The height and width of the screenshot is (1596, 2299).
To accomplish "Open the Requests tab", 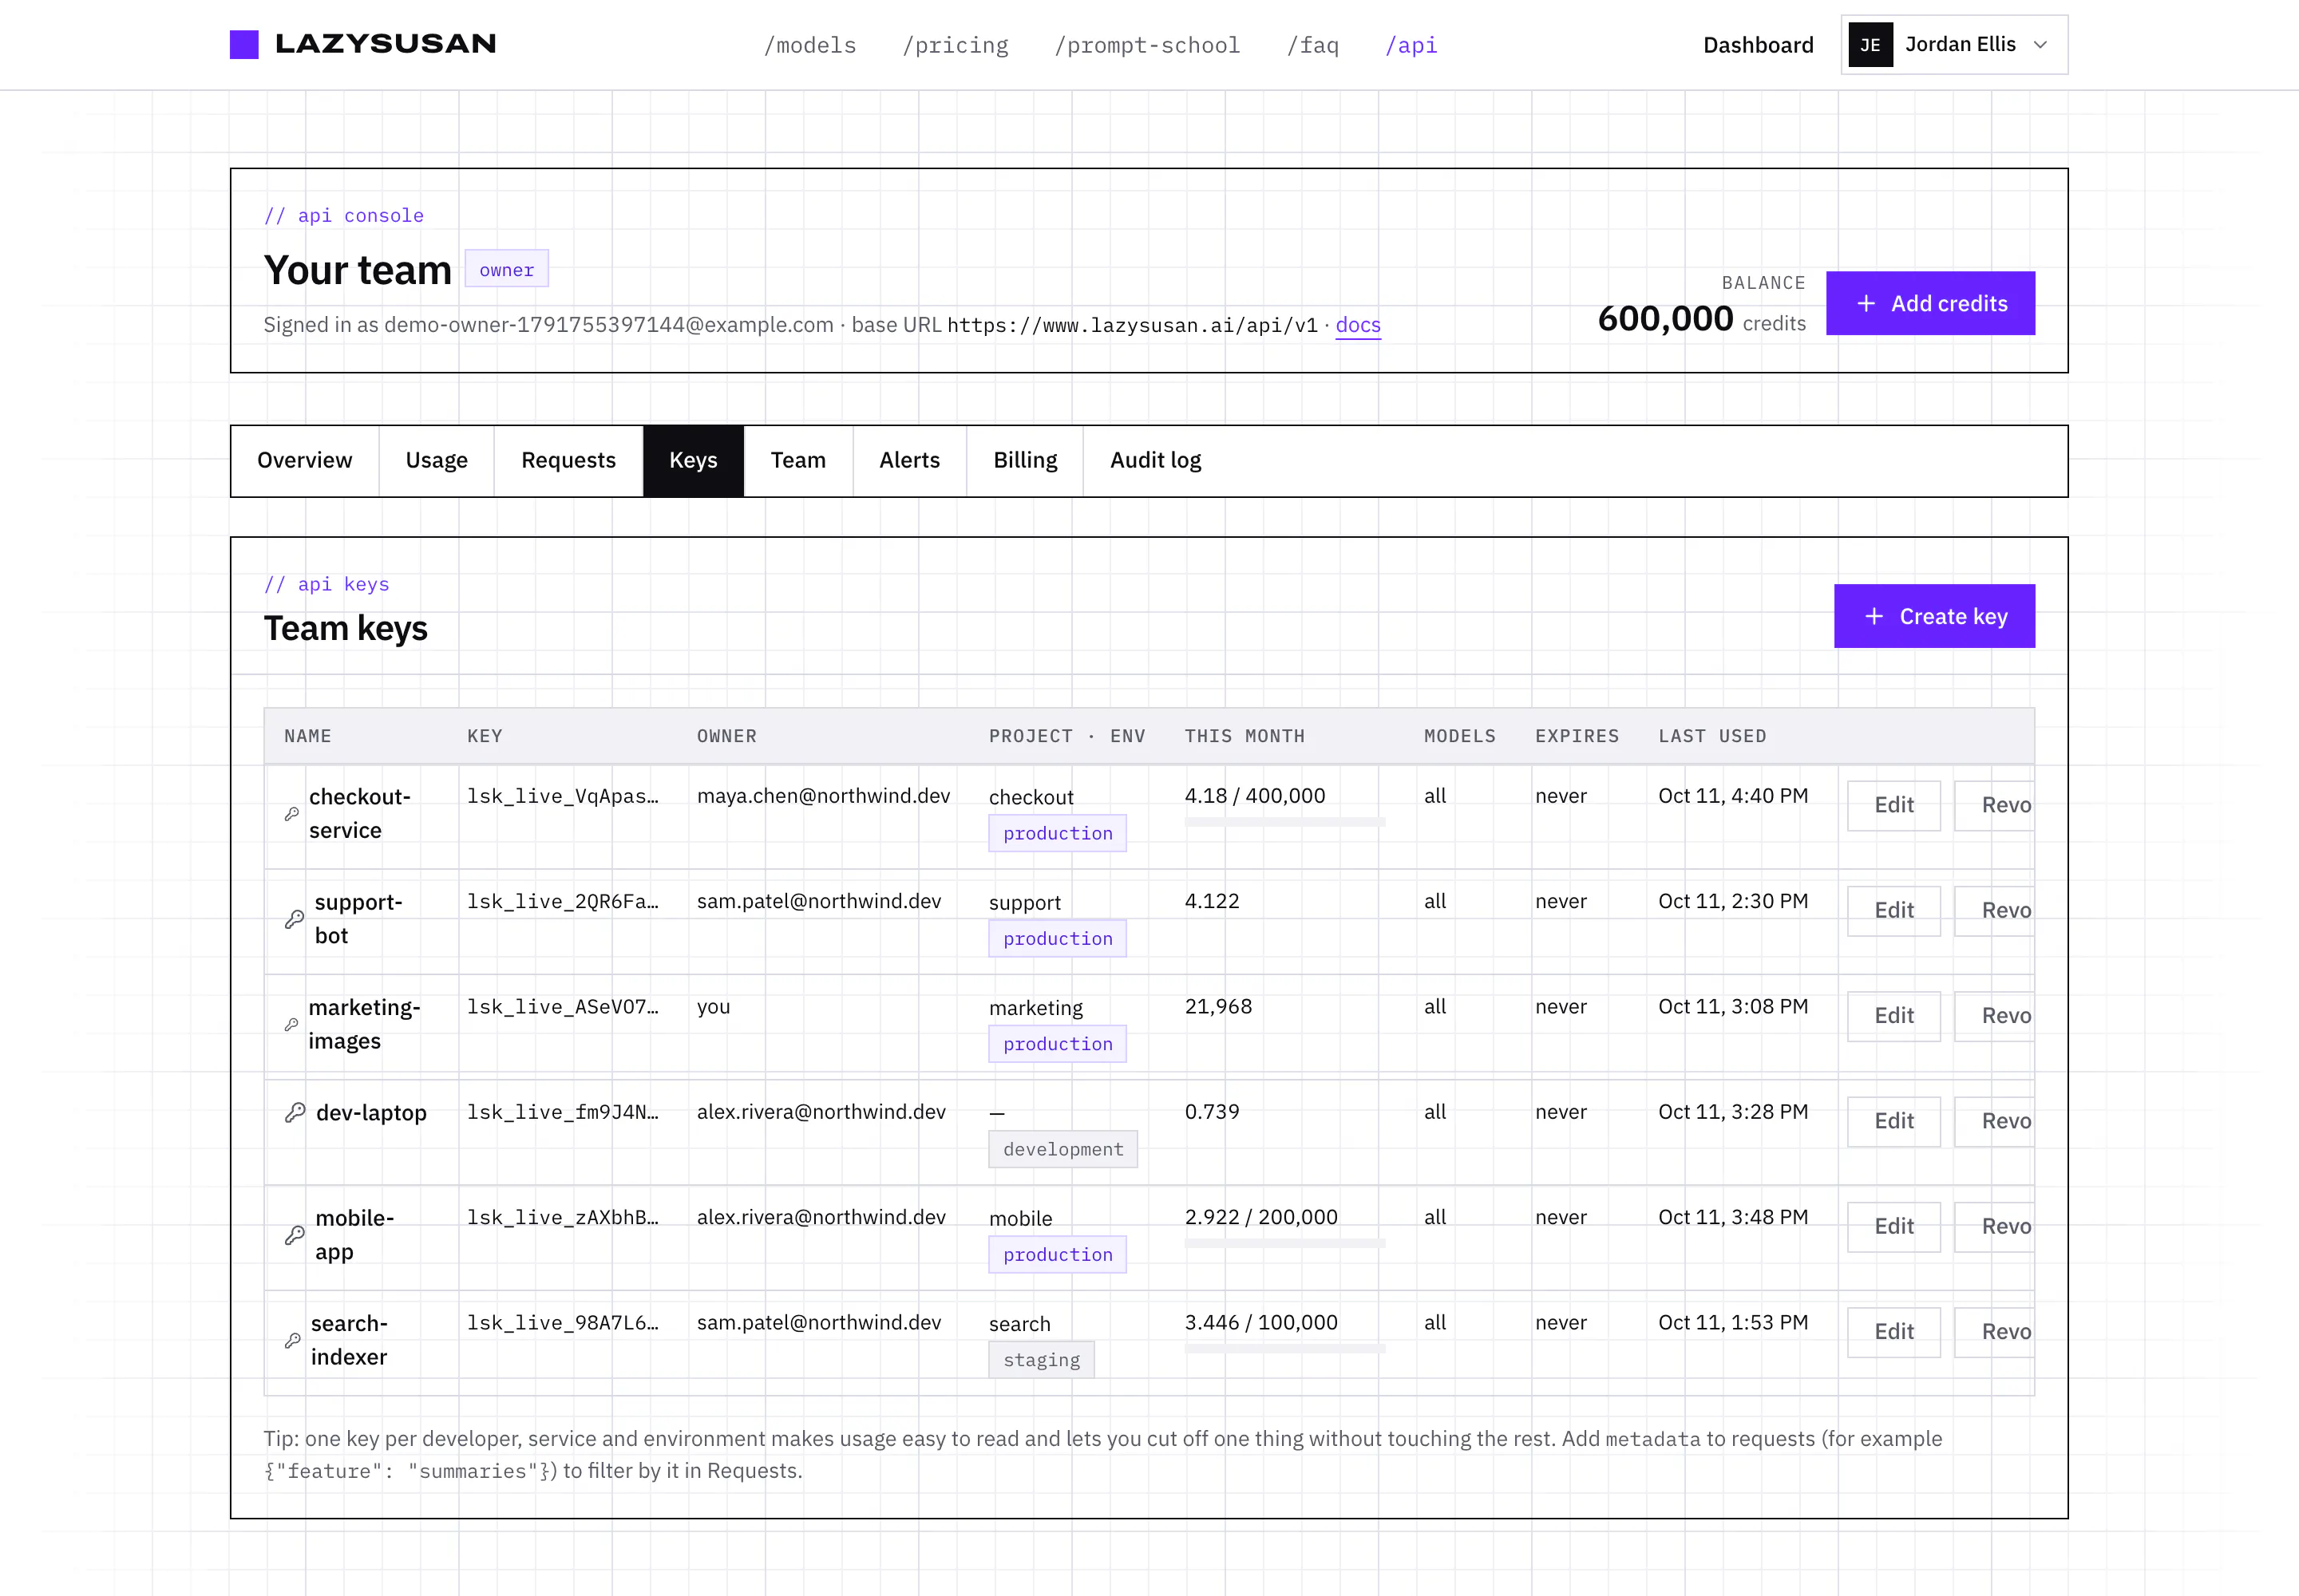I will pos(568,461).
